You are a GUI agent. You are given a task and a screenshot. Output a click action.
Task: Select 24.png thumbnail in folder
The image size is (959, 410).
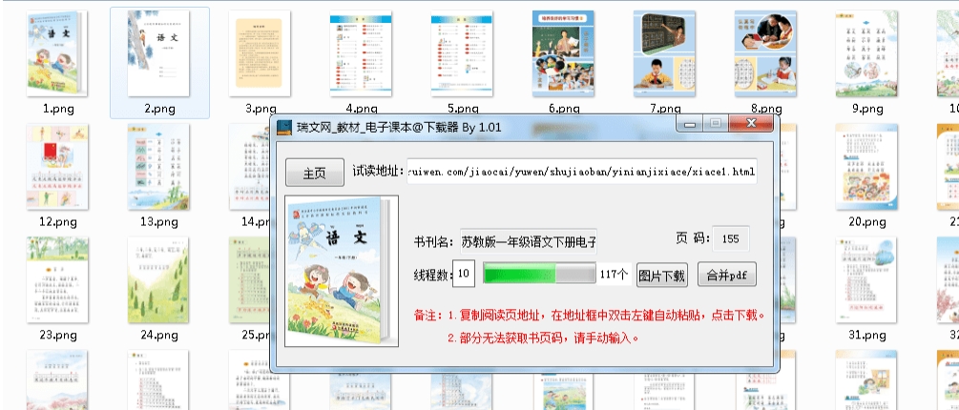pyautogui.click(x=158, y=280)
